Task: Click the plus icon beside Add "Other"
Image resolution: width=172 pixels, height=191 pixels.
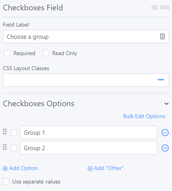Action: pyautogui.click(x=90, y=168)
